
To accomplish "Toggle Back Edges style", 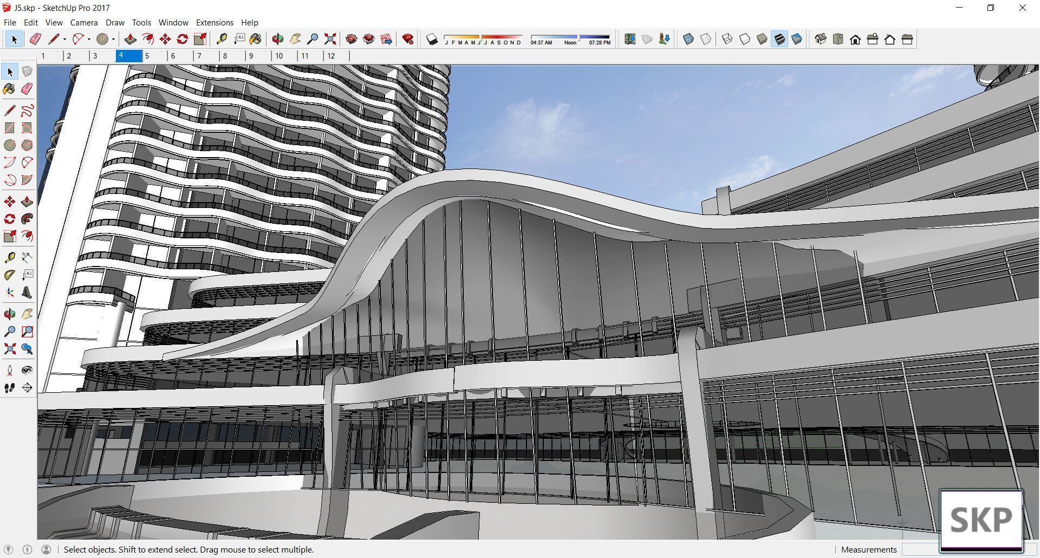I will pos(706,39).
